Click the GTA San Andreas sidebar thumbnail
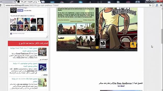This screenshot has height=91, width=163. [42, 82]
